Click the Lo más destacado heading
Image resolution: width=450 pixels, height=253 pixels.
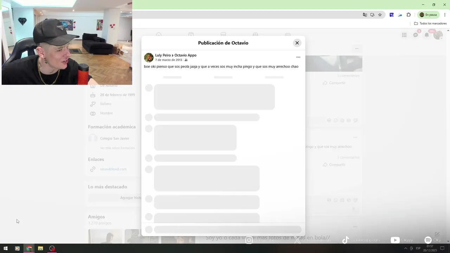click(x=108, y=187)
